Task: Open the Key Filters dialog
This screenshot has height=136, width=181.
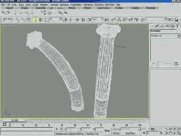Action: point(130,133)
